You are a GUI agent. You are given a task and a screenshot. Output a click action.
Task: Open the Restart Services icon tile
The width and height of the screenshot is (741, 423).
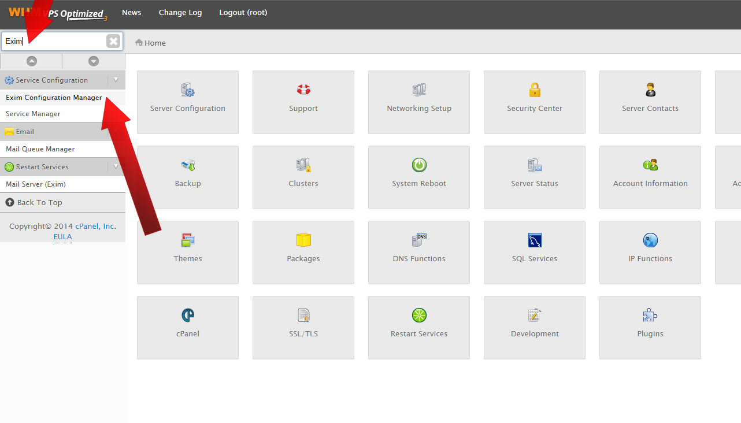point(419,328)
